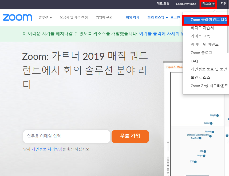Select 개인정보 보호 및 보안 item
Screen dimensions: 229x176
click(x=209, y=69)
